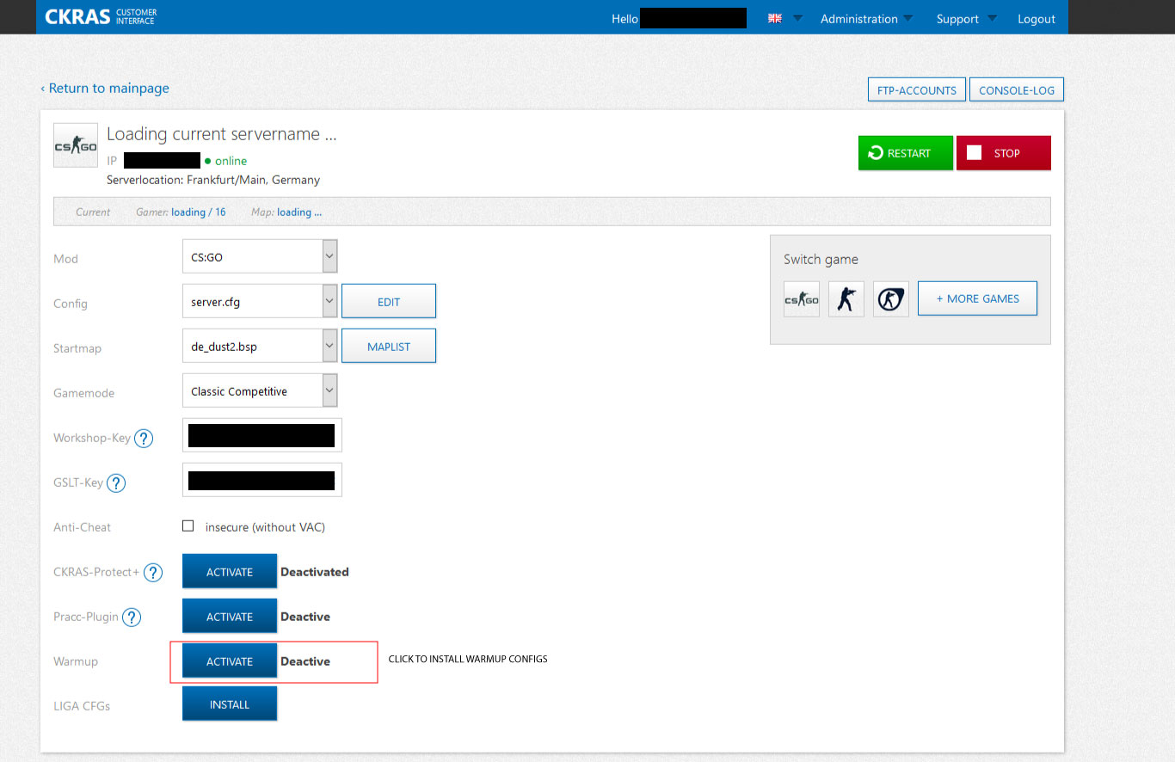Click the UK flag language icon
Viewport: 1175px width, 762px height.
tap(775, 18)
